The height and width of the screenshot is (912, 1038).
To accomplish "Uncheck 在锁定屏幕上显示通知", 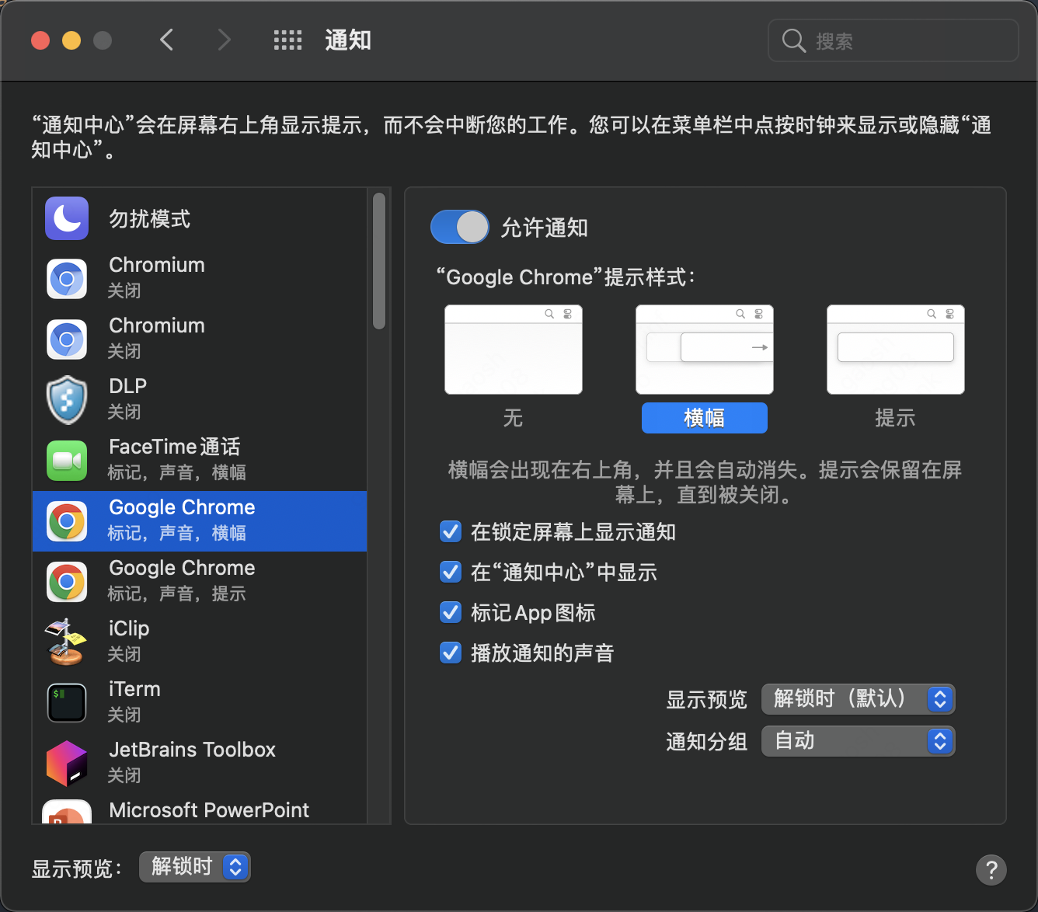I will click(x=451, y=531).
